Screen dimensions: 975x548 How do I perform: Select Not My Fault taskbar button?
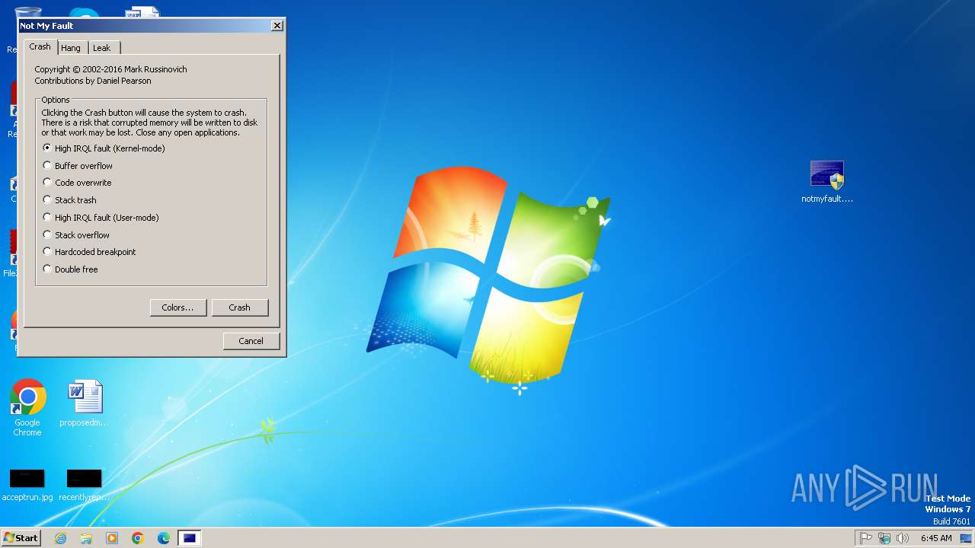pos(190,538)
